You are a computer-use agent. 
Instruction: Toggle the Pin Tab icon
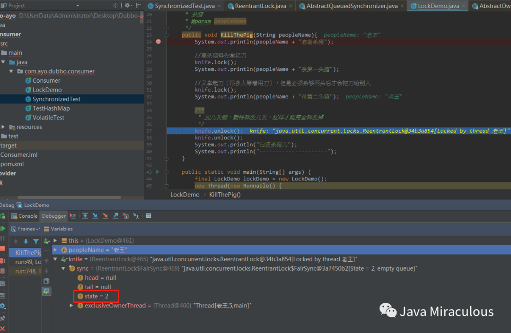tap(3, 318)
